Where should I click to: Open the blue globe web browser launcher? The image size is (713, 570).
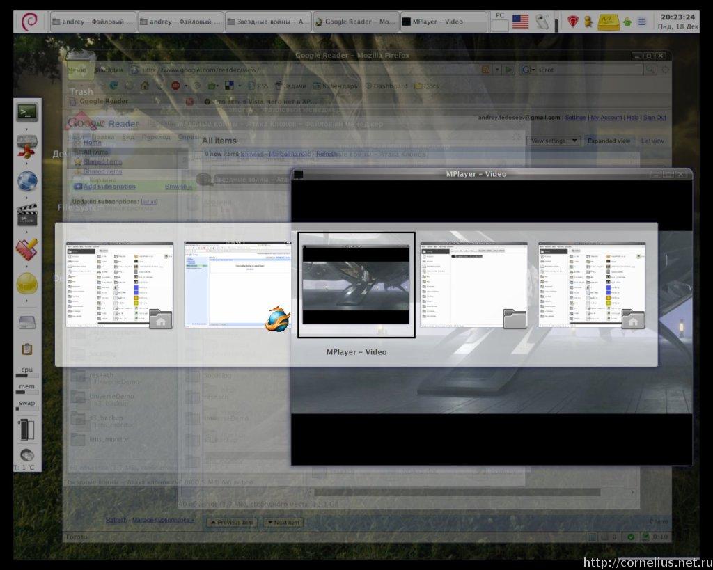[27, 181]
